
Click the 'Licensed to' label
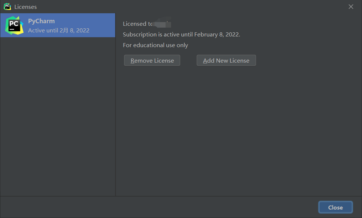[x=138, y=24]
